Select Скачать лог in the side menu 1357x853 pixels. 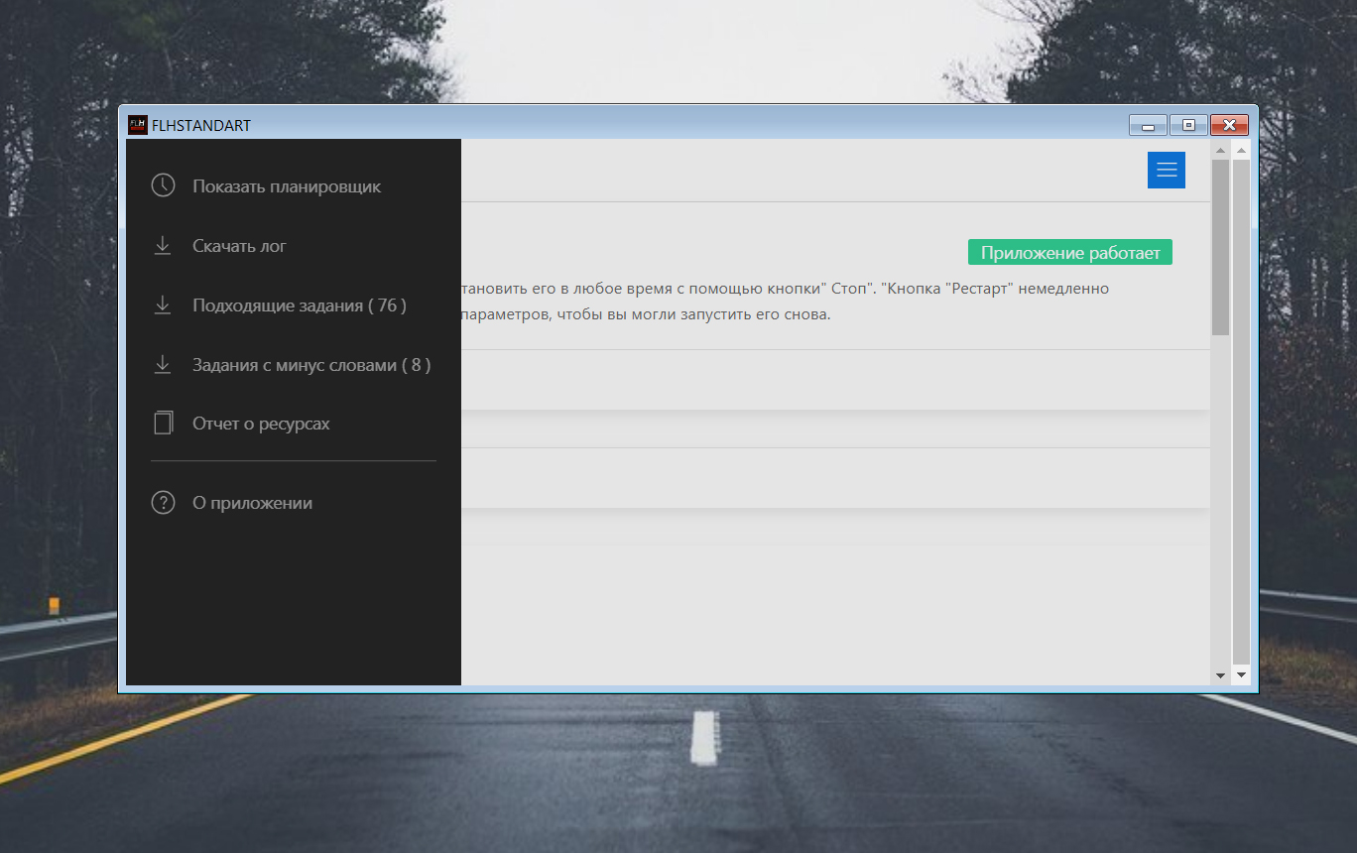click(x=239, y=246)
